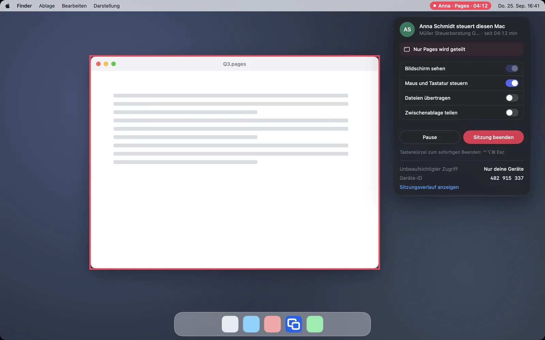This screenshot has height=340, width=545.
Task: Open the light blue app icon in Dock
Action: 251,324
